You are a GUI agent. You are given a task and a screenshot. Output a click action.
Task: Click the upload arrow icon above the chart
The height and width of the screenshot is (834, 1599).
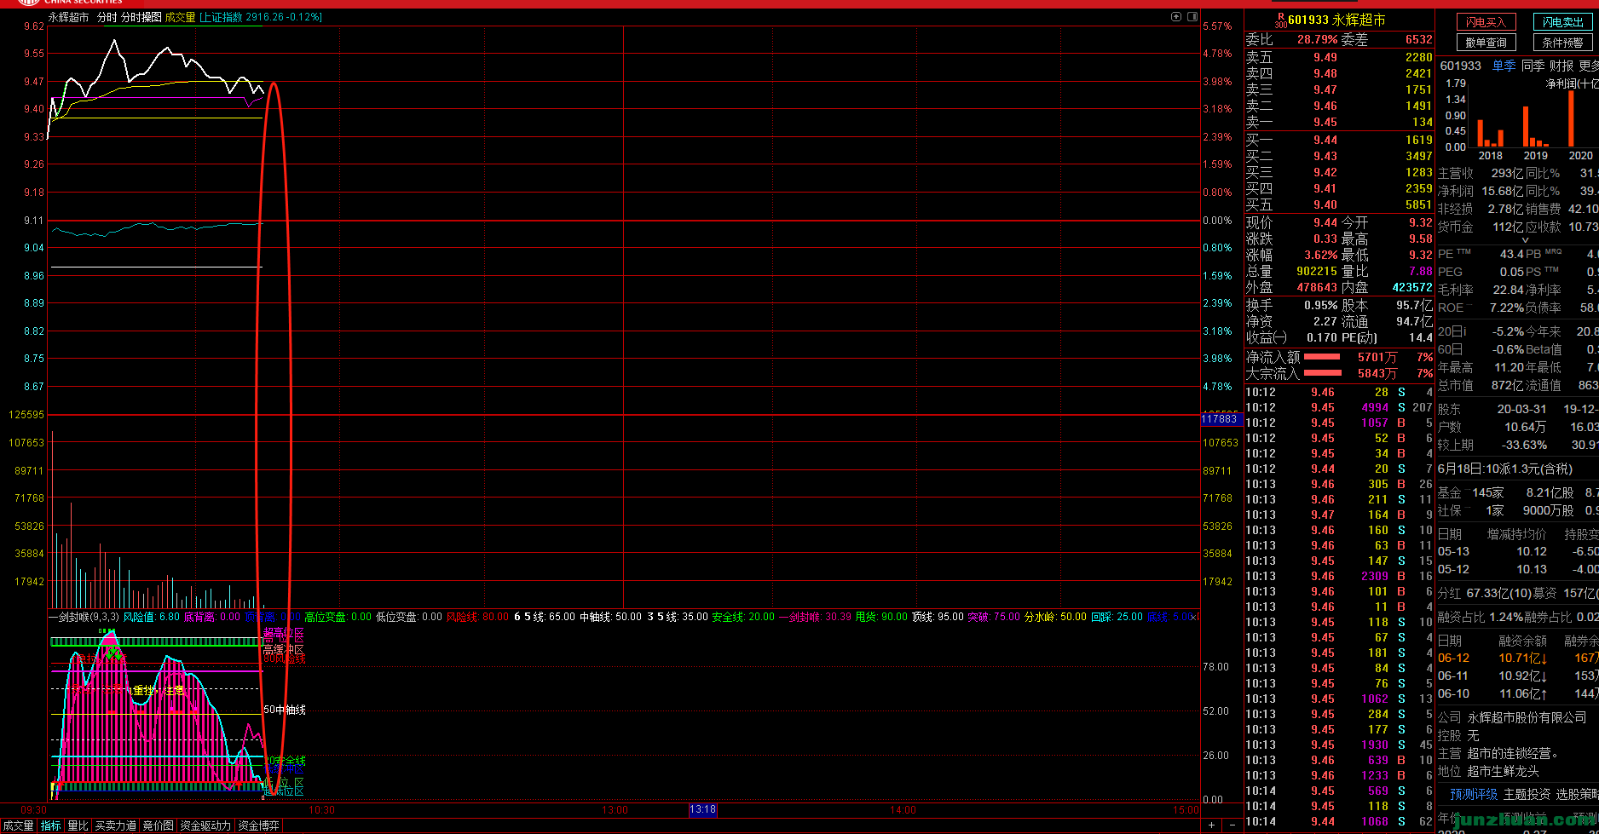coord(1176,16)
